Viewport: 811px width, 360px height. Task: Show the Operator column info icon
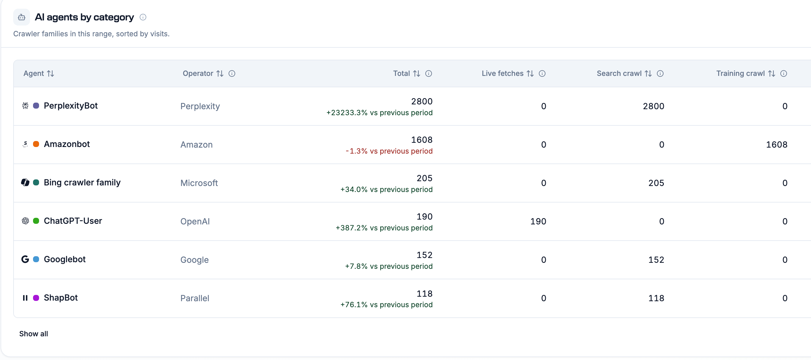click(x=232, y=73)
